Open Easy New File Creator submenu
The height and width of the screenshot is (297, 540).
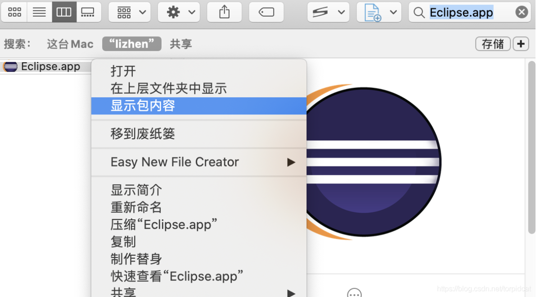199,162
